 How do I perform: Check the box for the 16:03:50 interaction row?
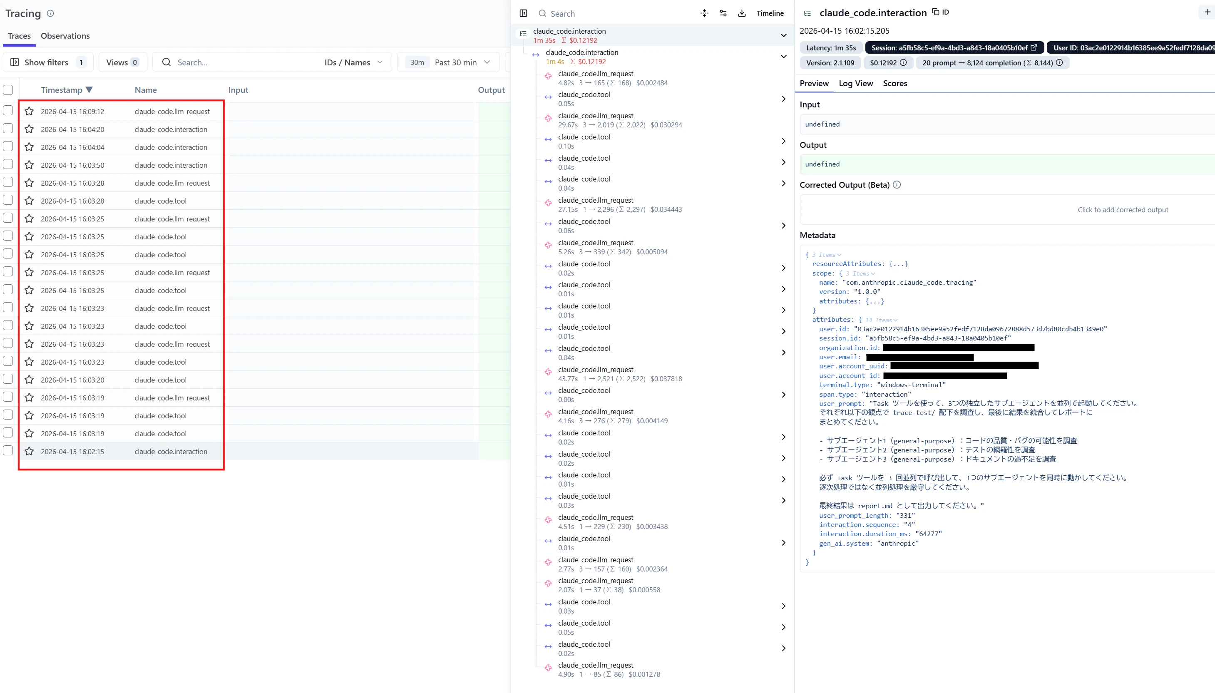[x=8, y=164]
